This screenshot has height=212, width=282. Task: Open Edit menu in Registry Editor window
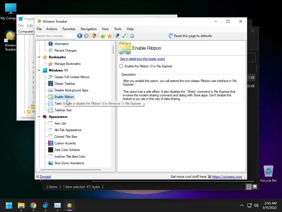coord(30,26)
